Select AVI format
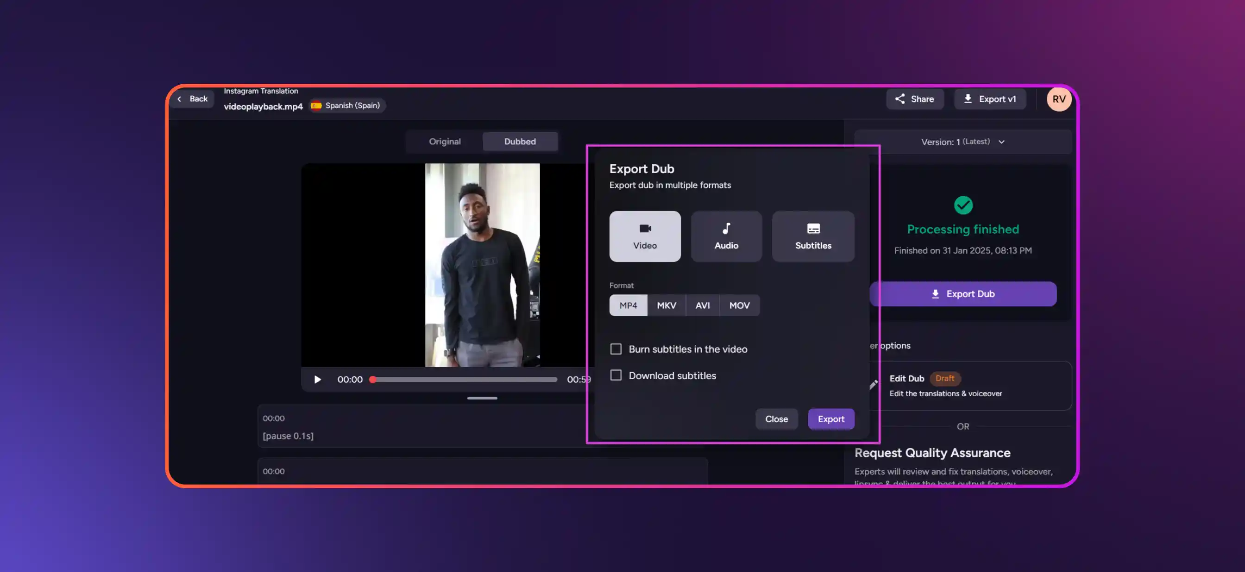This screenshot has width=1245, height=572. (702, 305)
